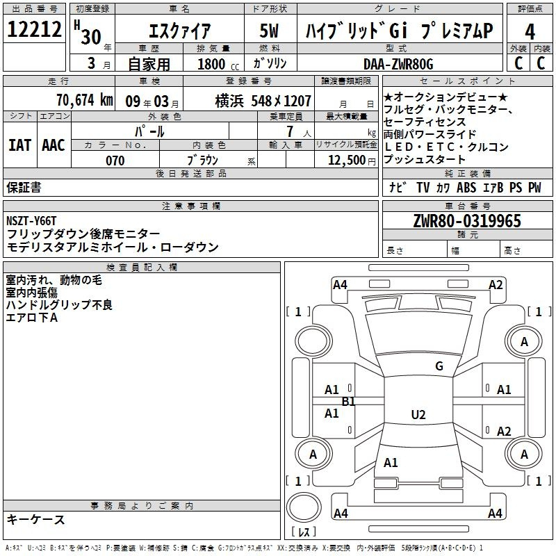
Task: Click seating capacity 7 人
Action: [299, 132]
